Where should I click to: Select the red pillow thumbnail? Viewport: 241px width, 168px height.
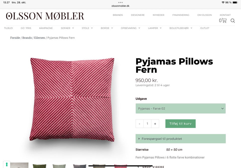pos(120,166)
